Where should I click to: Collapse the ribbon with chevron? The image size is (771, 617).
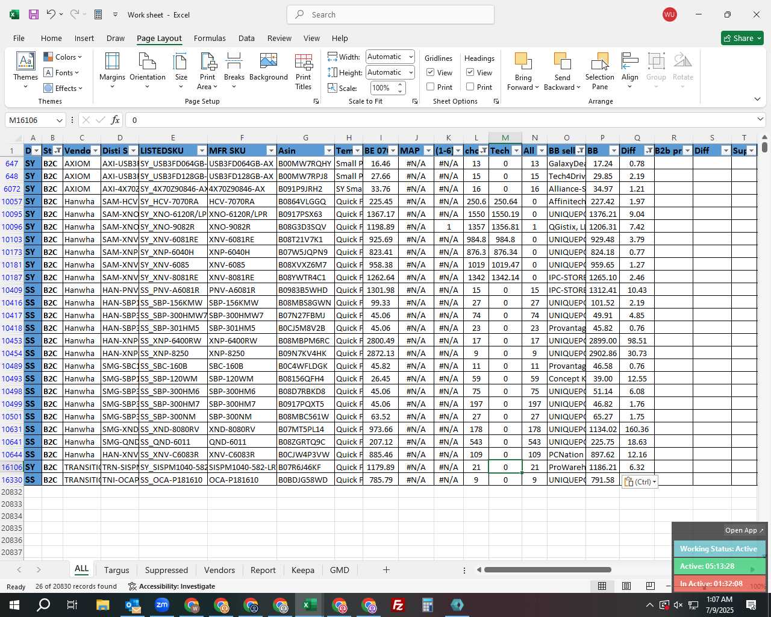757,99
